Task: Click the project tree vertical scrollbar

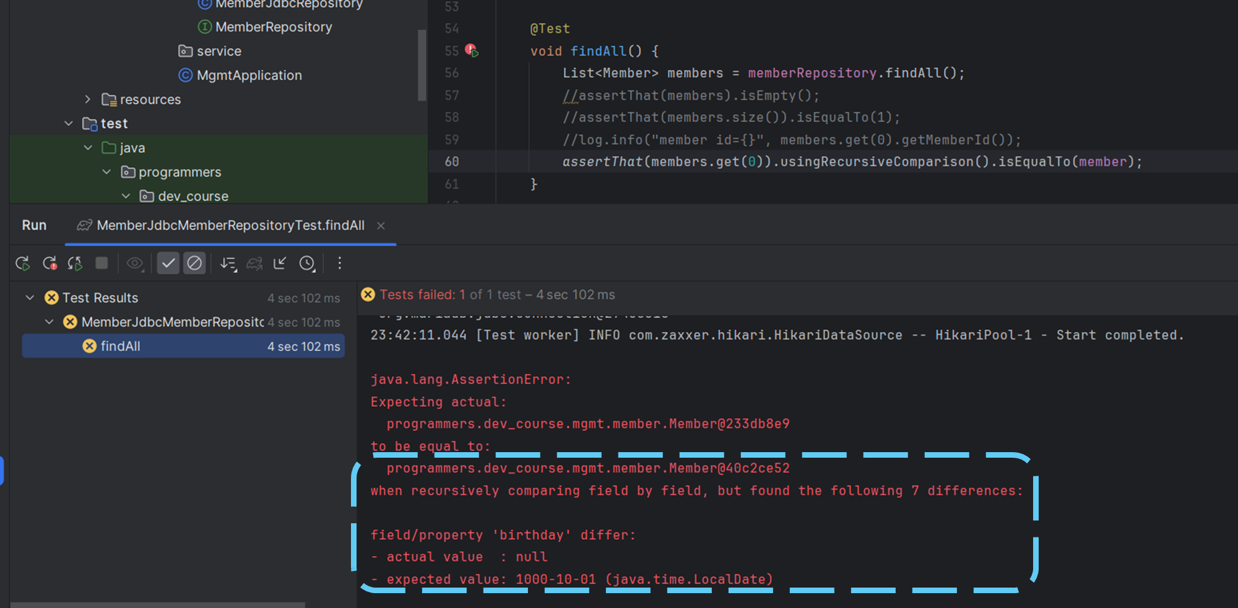Action: click(422, 65)
